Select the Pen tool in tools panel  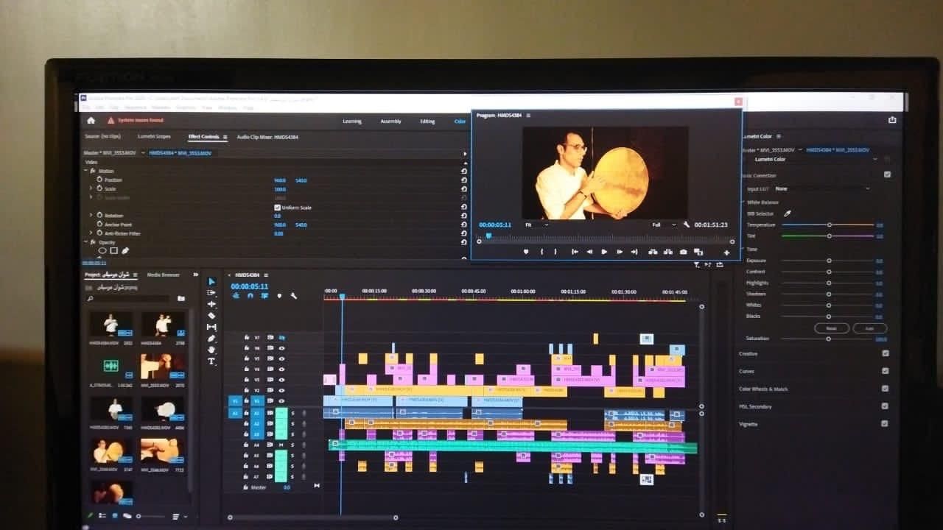(211, 338)
